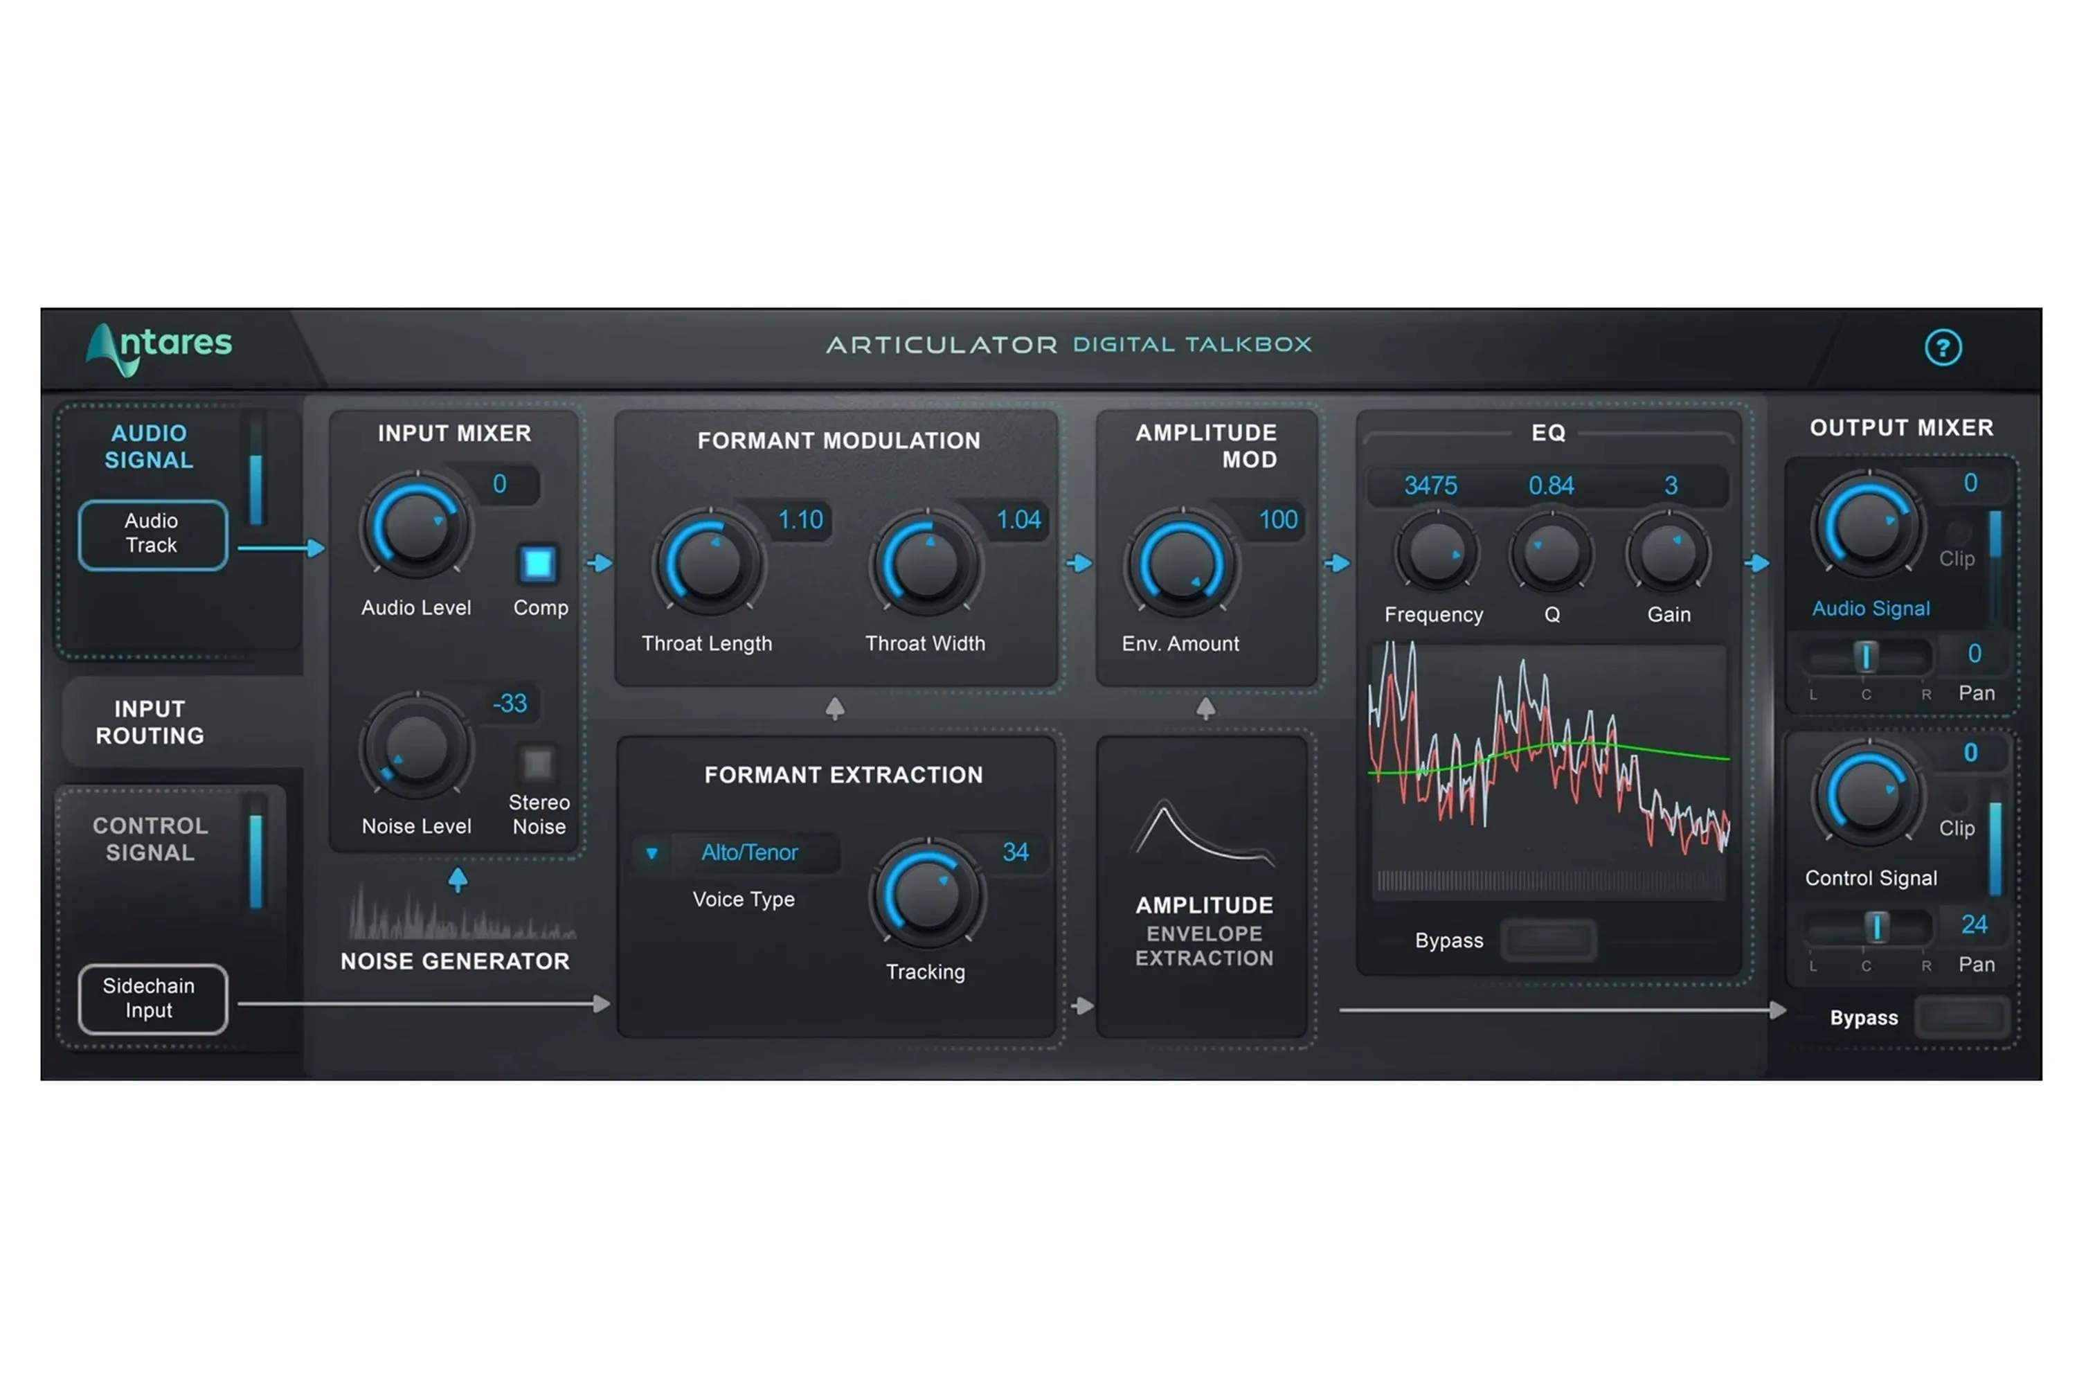The width and height of the screenshot is (2077, 1385).
Task: Toggle the Comp button
Action: pyautogui.click(x=538, y=564)
